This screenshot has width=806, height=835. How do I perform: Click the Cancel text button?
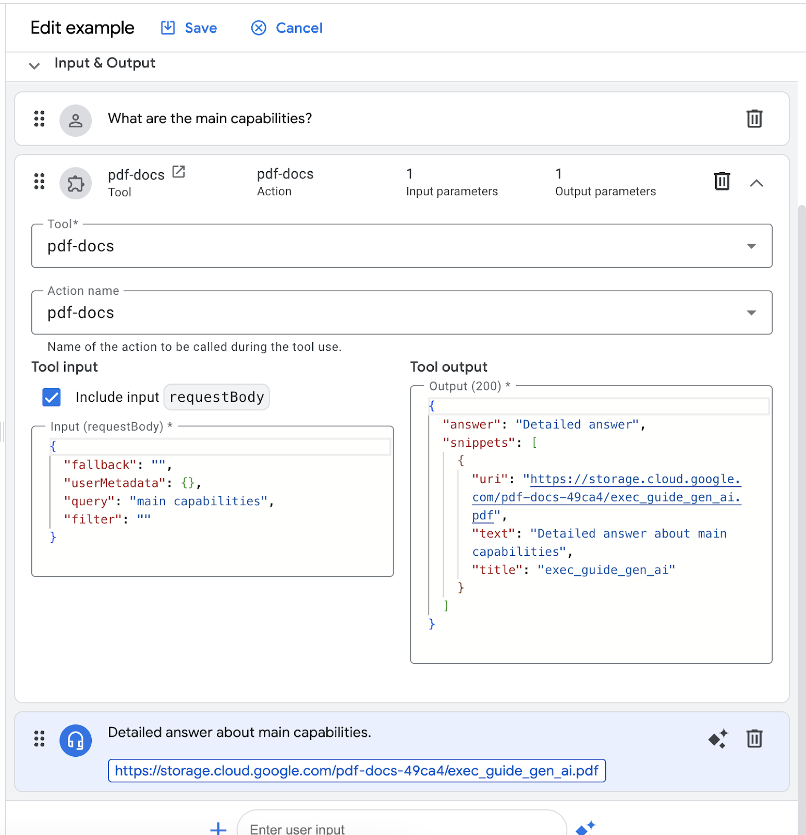(299, 28)
